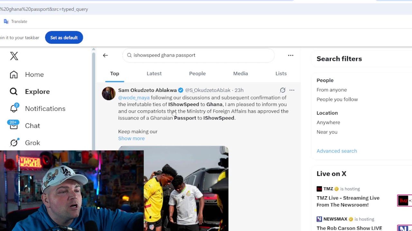The height and width of the screenshot is (231, 412).
Task: Select the Explore magnifier icon in sidebar
Action: click(14, 91)
